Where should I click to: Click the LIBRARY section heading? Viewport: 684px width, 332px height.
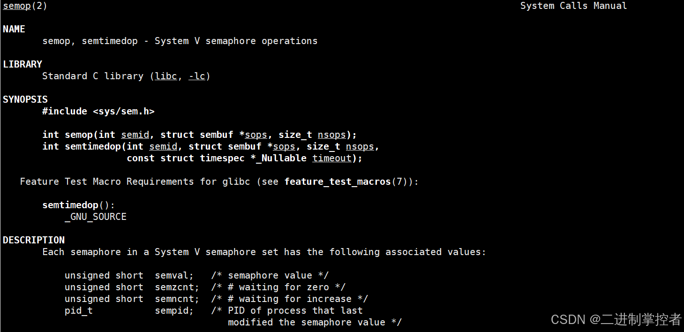click(23, 64)
